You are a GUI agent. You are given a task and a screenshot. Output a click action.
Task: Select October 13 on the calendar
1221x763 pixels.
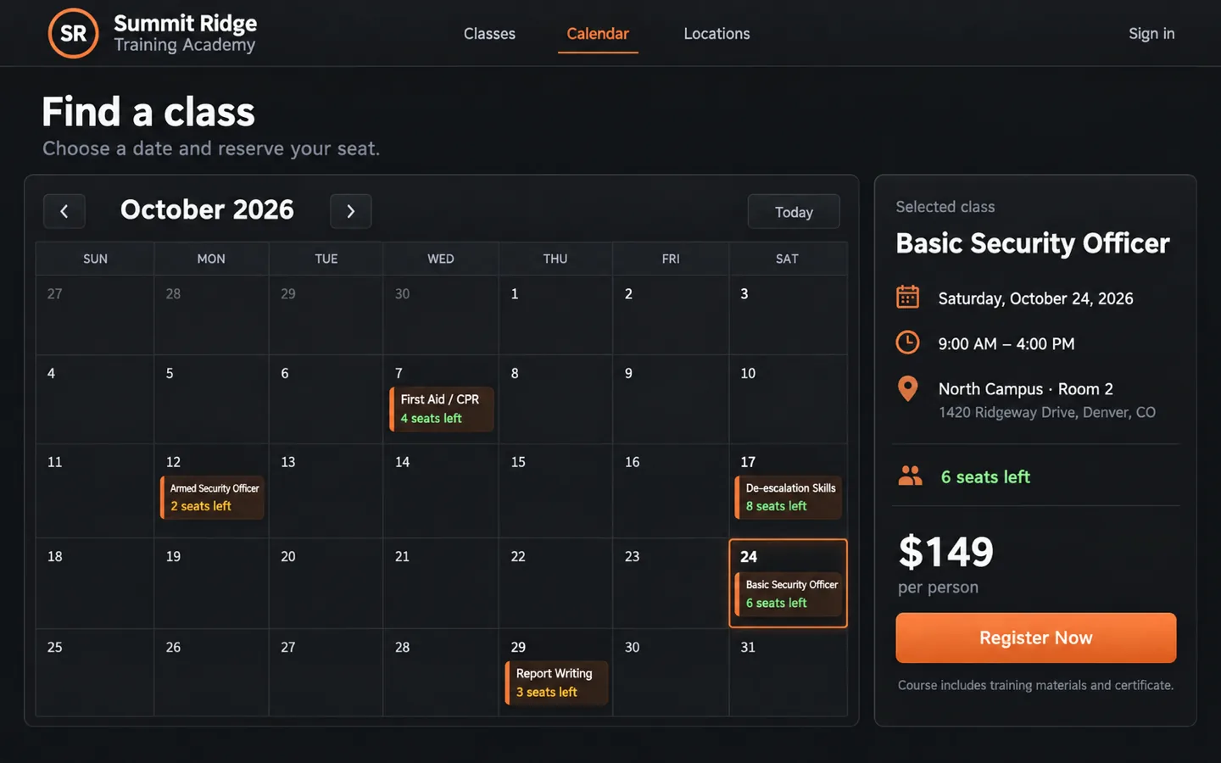(326, 491)
